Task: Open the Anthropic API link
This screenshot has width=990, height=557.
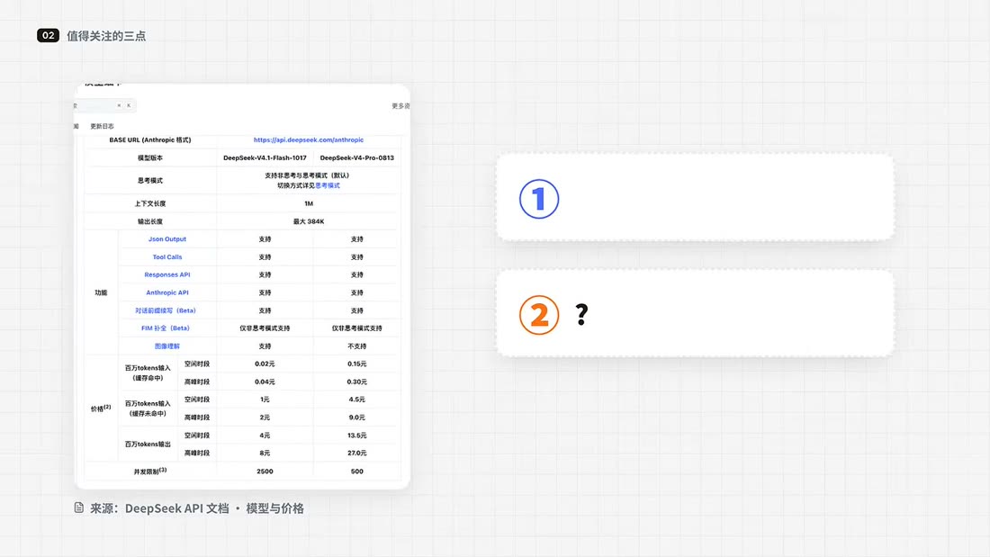Action: 167,292
